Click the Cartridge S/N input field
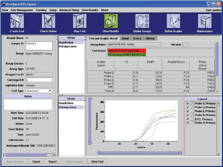Image resolution: width=223 pixels, height=167 pixels. click(39, 80)
